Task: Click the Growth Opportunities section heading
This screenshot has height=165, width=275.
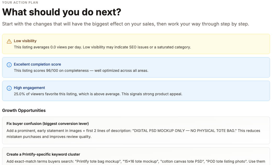Action: [24, 110]
